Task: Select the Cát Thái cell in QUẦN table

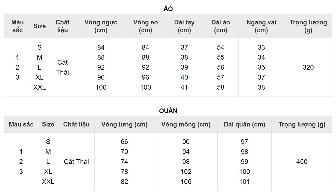Action: pos(76,162)
